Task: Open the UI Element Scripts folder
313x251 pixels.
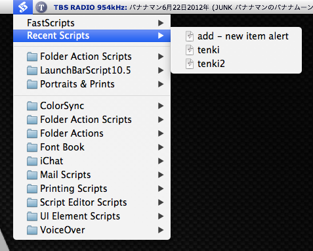Action: [x=92, y=216]
